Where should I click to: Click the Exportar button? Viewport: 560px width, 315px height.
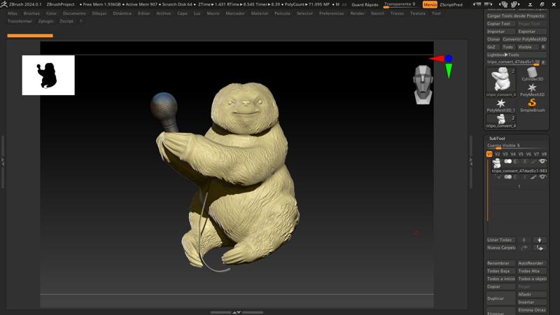pos(526,31)
